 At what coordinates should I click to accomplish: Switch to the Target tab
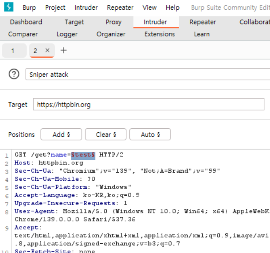coord(74,22)
